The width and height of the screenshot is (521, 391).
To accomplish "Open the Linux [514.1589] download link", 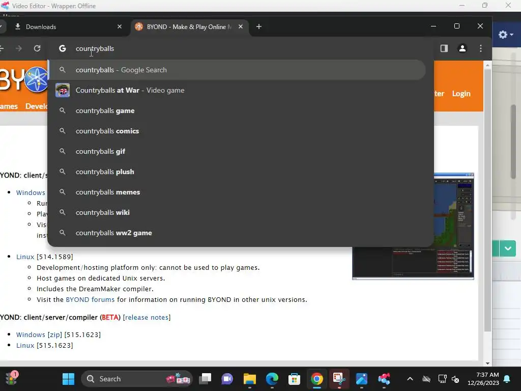I will (25, 257).
